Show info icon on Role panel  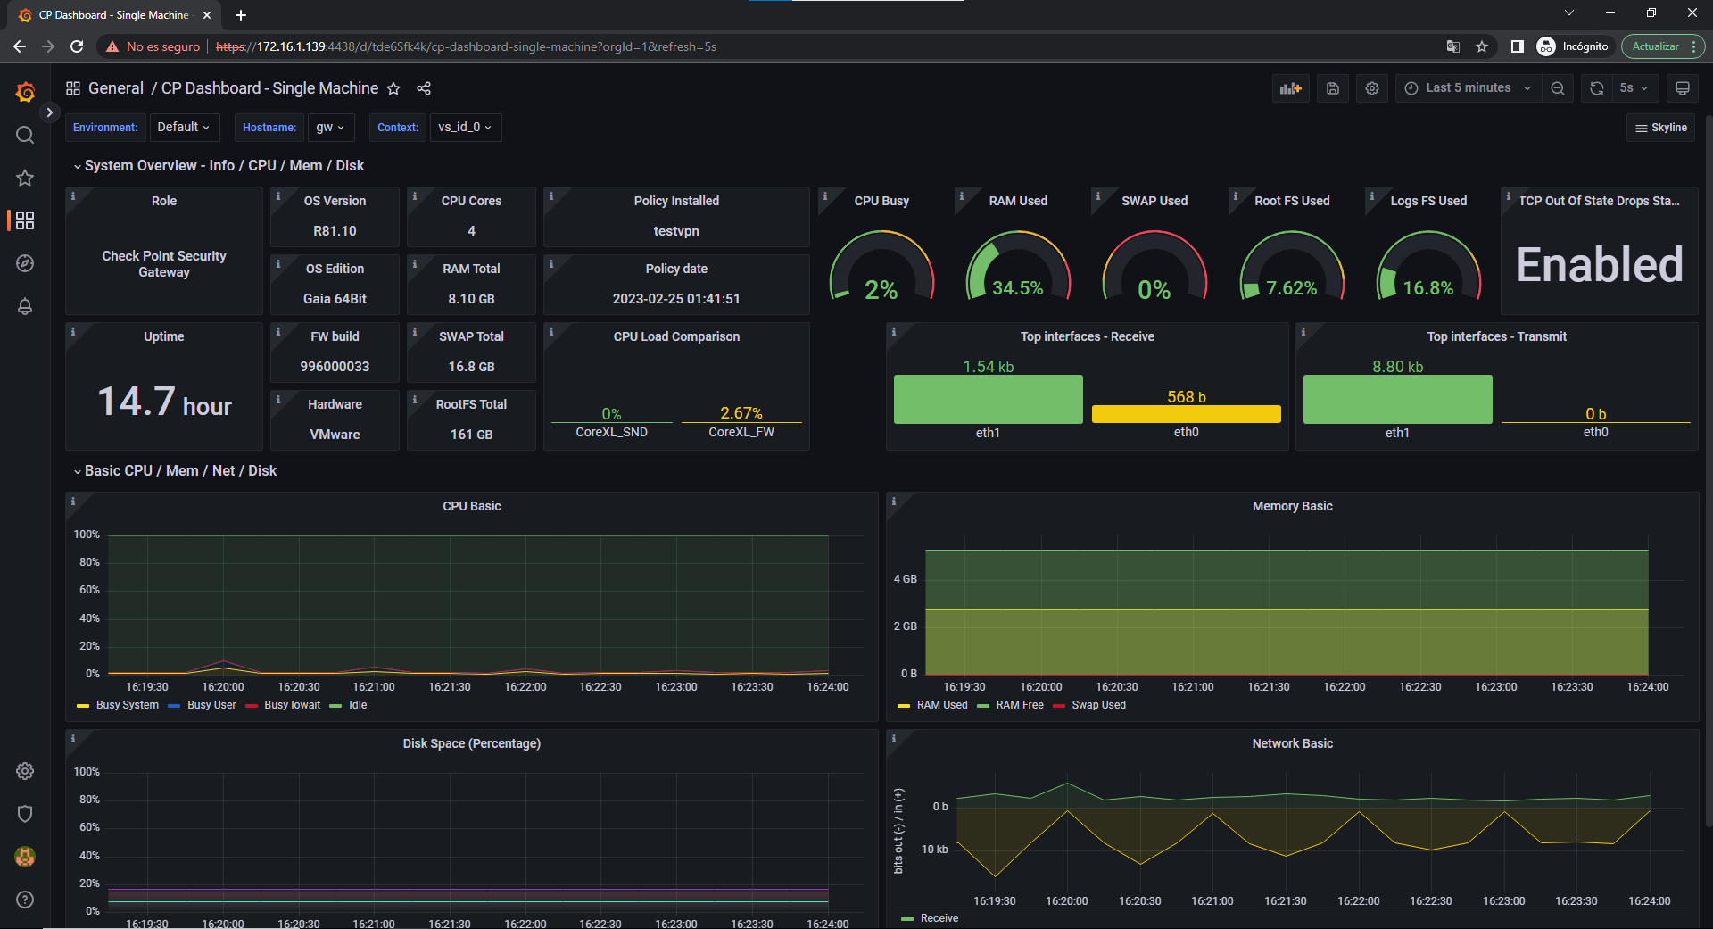point(73,195)
